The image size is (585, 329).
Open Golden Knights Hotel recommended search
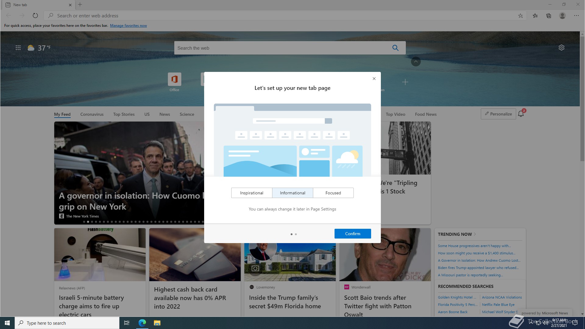(457, 297)
